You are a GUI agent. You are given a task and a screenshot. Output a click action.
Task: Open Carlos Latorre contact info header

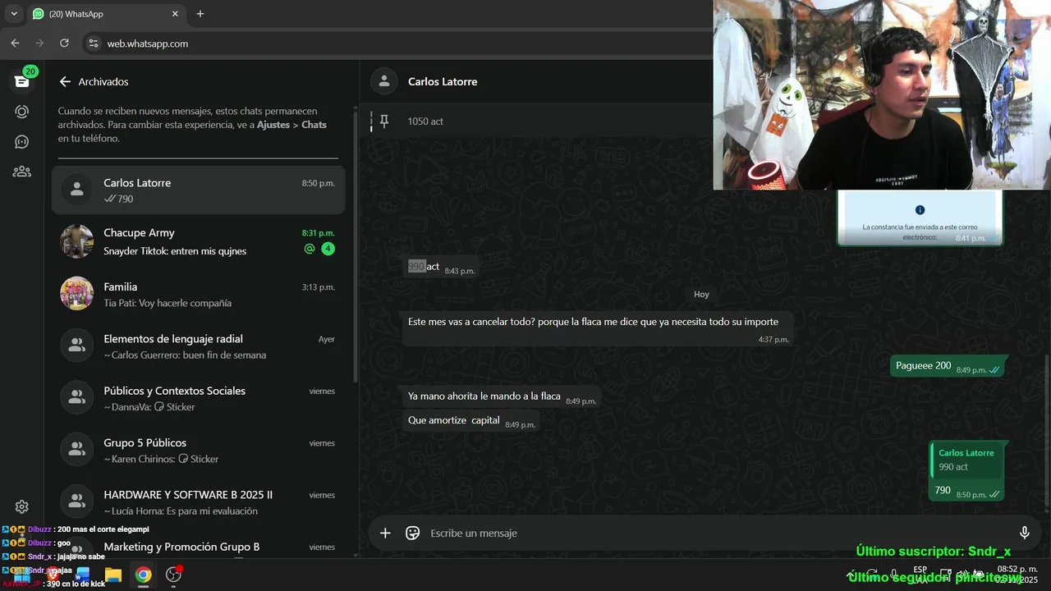point(443,81)
